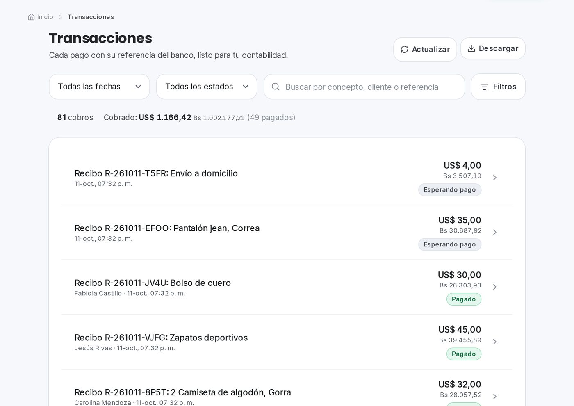The image size is (574, 406).
Task: Open the Filtros panel
Action: pos(498,87)
